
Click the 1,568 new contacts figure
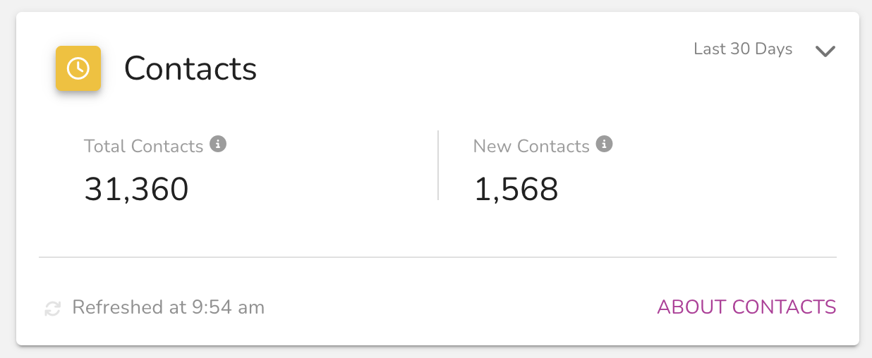(516, 189)
